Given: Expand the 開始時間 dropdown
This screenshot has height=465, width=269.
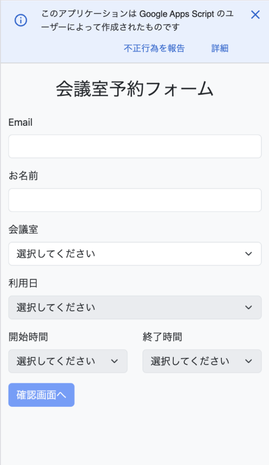Looking at the screenshot, I should [68, 361].
